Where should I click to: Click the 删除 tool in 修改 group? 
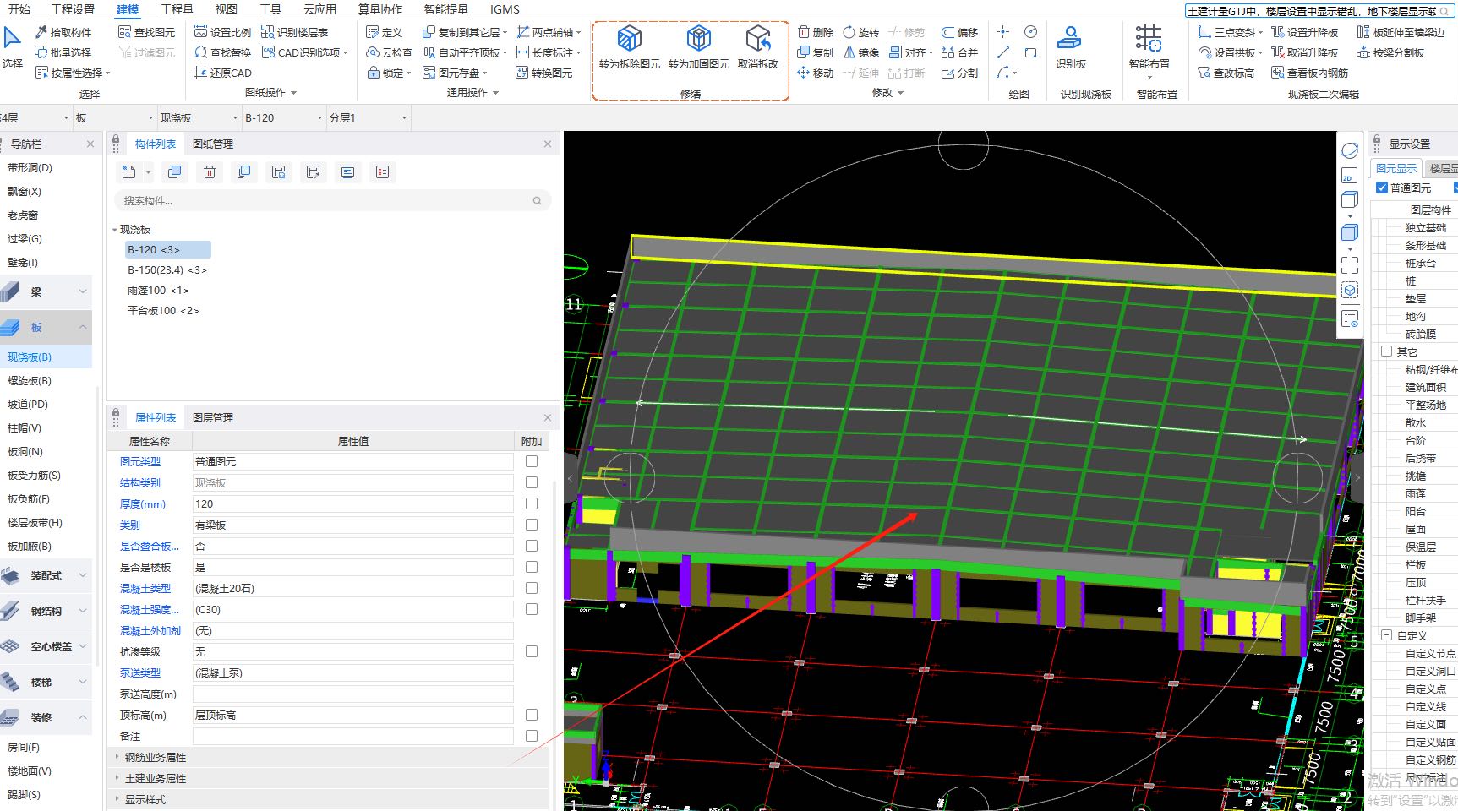coord(816,32)
